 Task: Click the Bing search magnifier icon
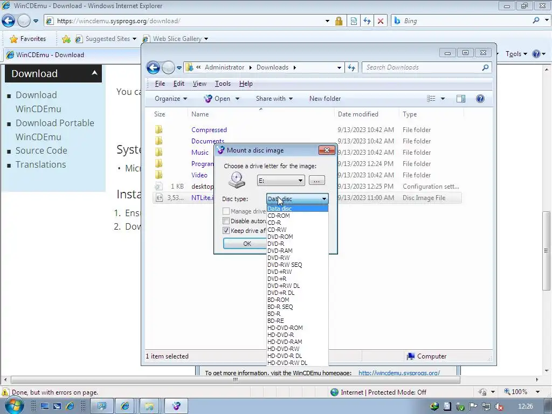(x=536, y=20)
